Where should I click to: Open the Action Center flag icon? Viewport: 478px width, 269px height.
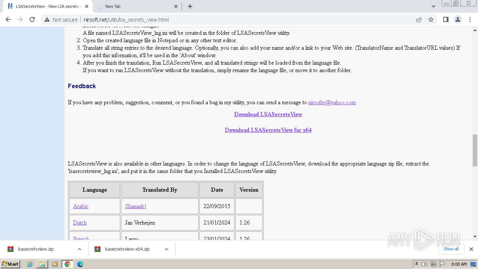pos(442,264)
